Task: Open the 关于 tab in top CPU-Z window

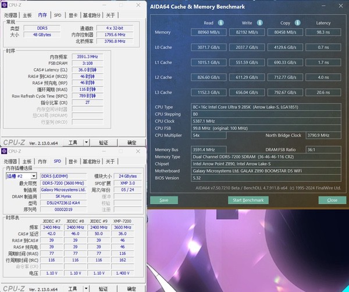Action: (x=111, y=15)
